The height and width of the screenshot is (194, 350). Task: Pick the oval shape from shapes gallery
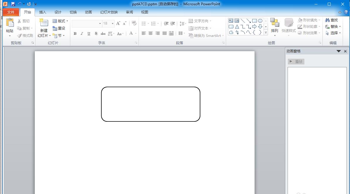tap(260, 21)
